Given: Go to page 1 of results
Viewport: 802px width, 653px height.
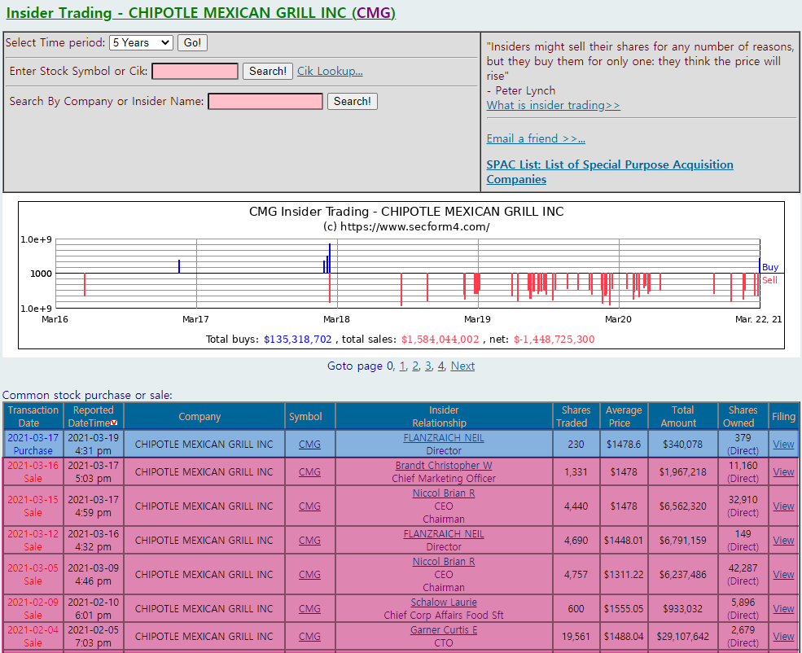Looking at the screenshot, I should click(x=402, y=366).
